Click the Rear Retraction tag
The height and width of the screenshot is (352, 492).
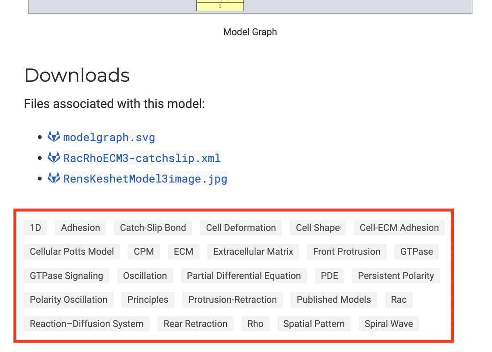(195, 324)
